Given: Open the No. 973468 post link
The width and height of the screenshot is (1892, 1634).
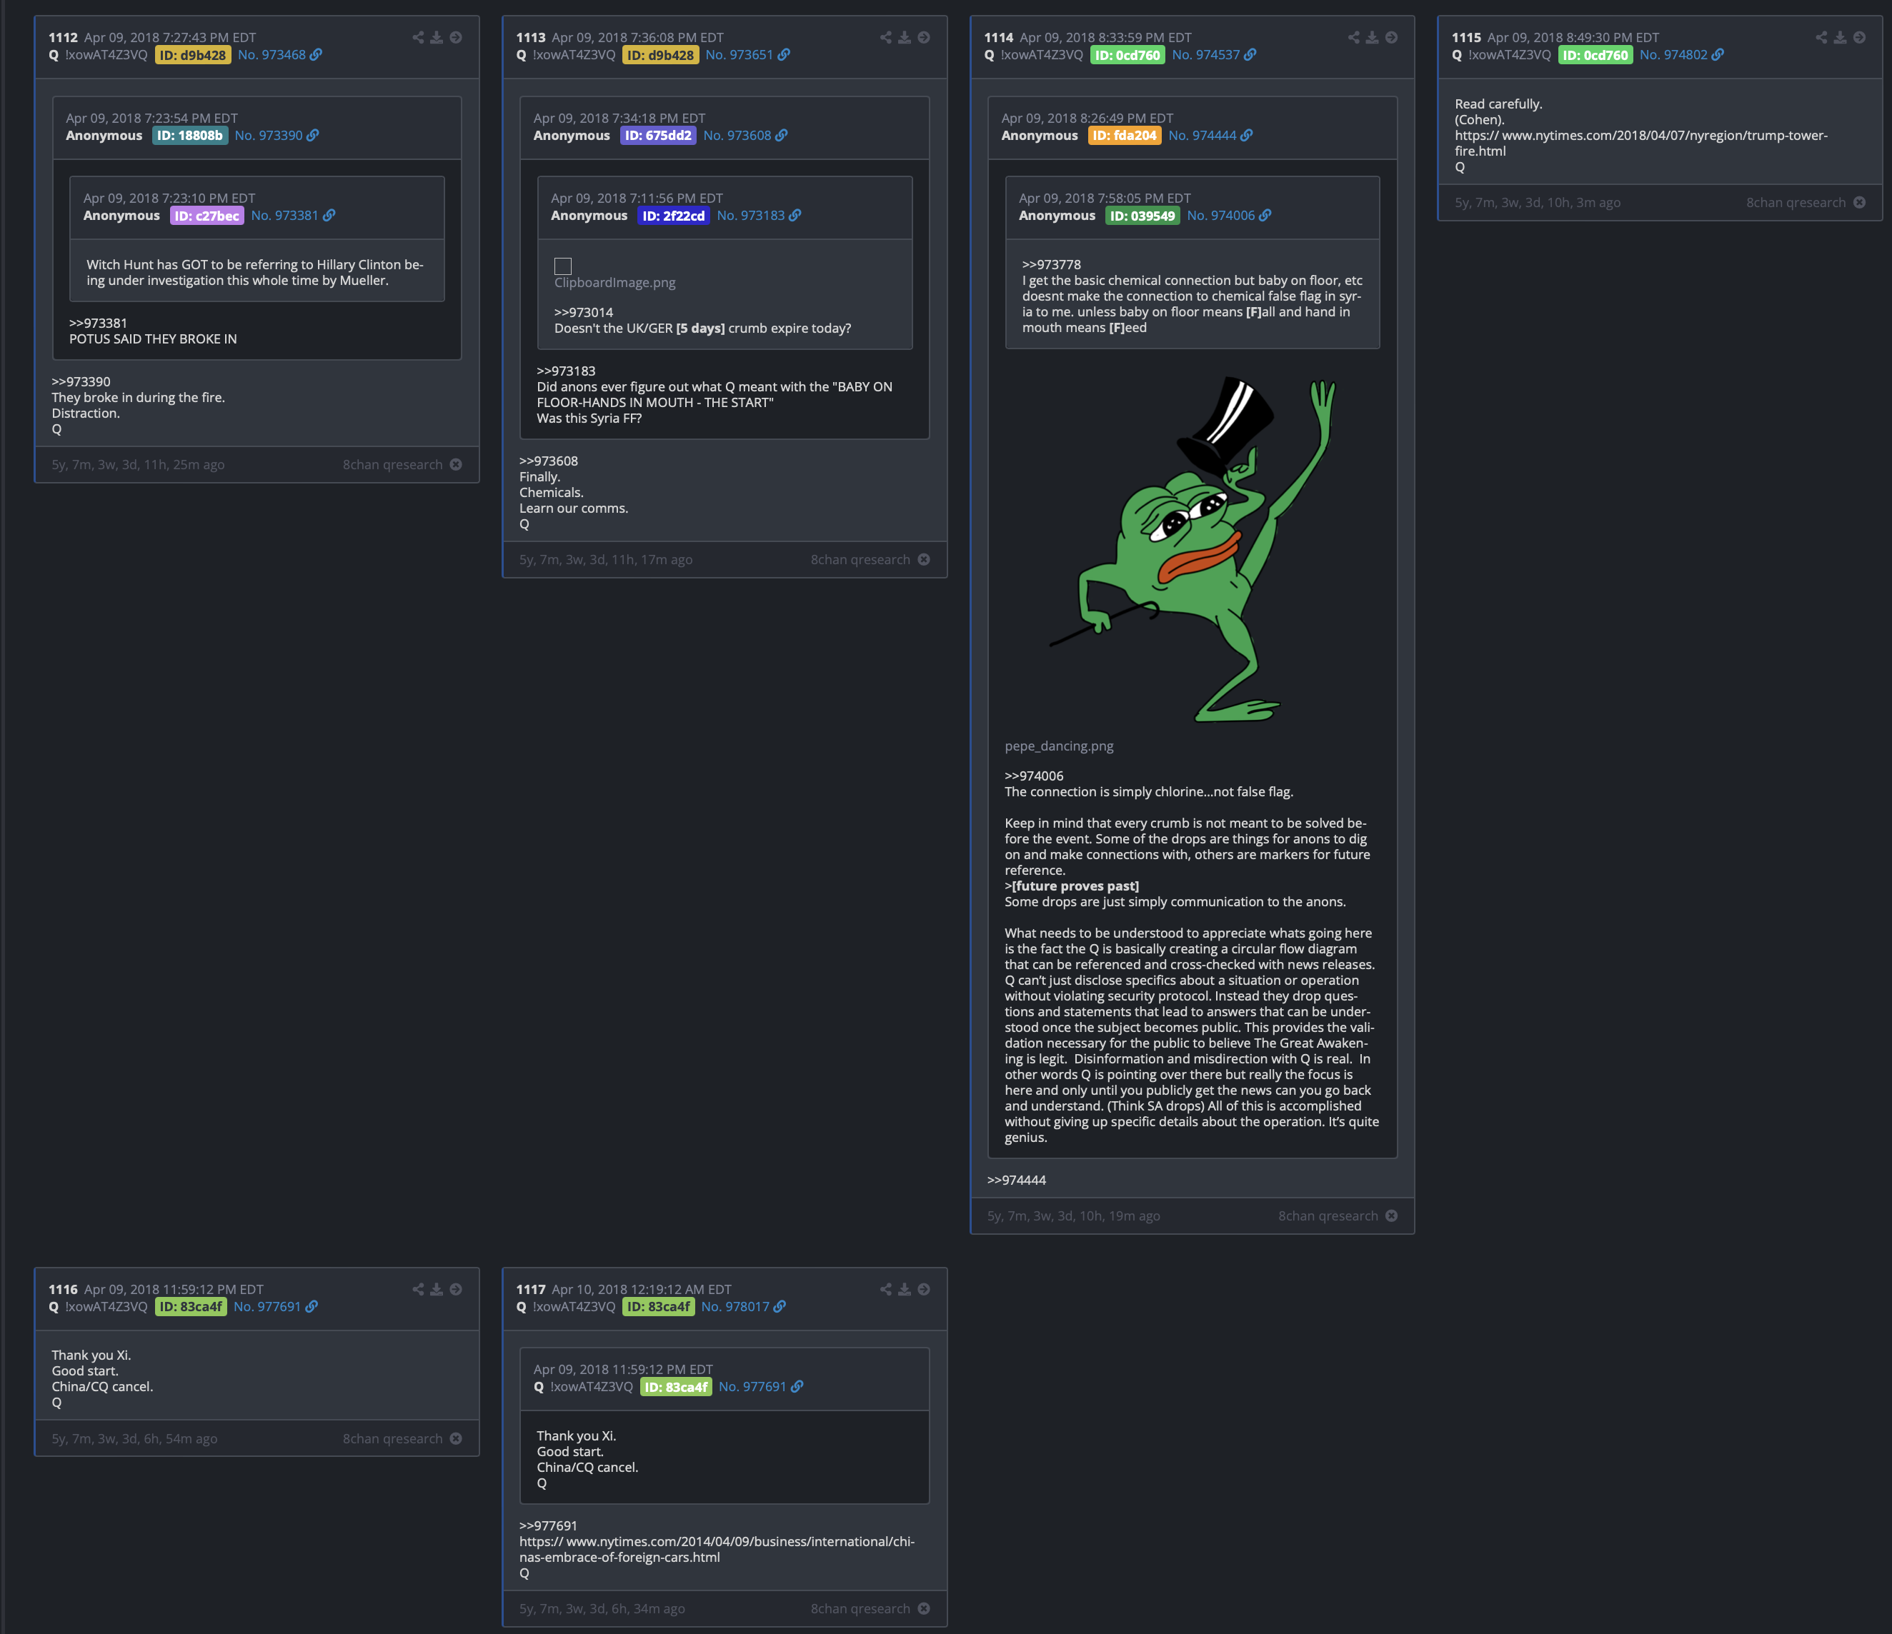Looking at the screenshot, I should tap(279, 55).
